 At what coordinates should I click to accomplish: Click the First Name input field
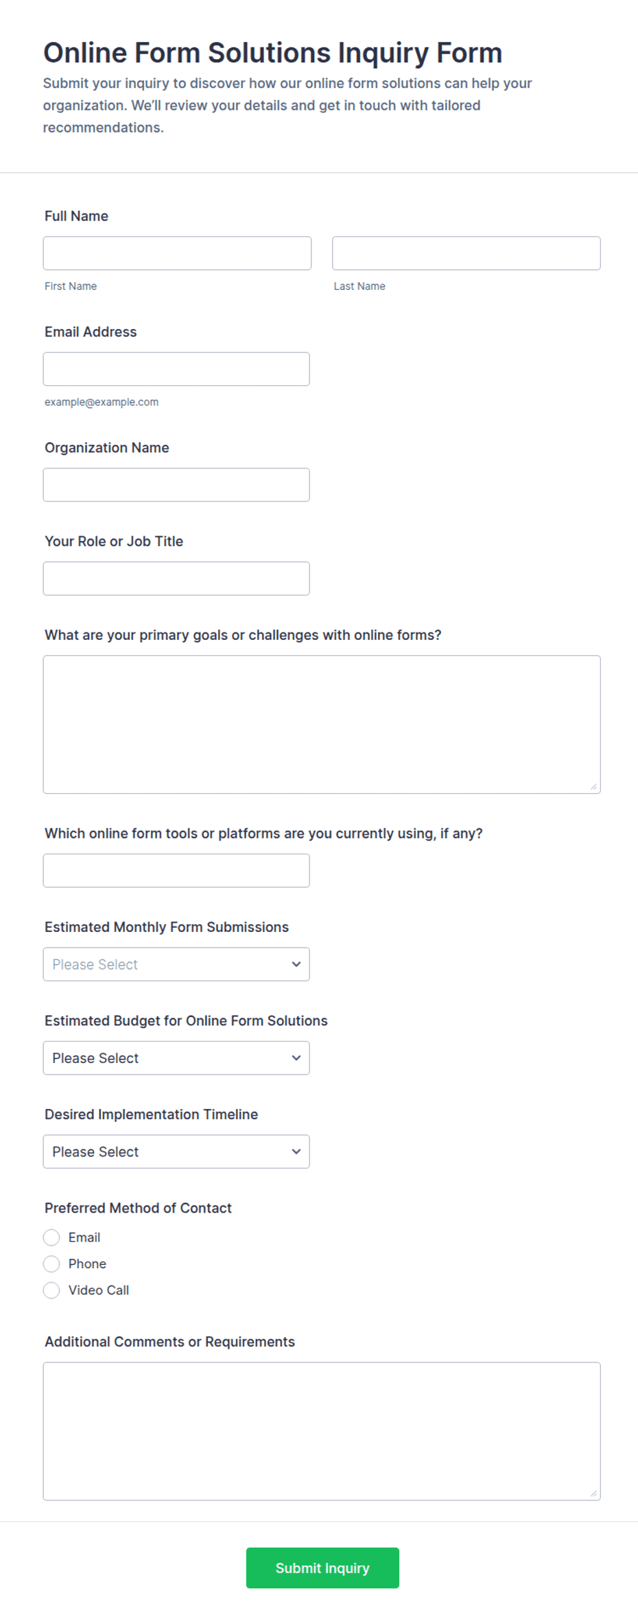[x=177, y=253]
